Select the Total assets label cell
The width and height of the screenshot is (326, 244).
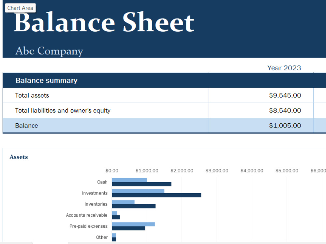coord(106,95)
